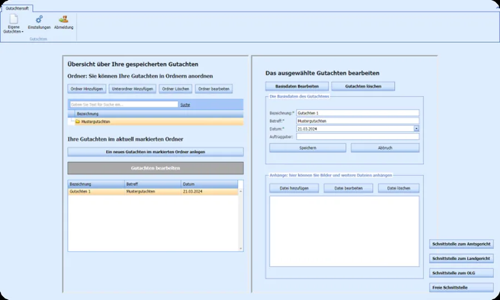This screenshot has height=300, width=500.
Task: Select the Gutachten 1 table row
Action: [153, 192]
